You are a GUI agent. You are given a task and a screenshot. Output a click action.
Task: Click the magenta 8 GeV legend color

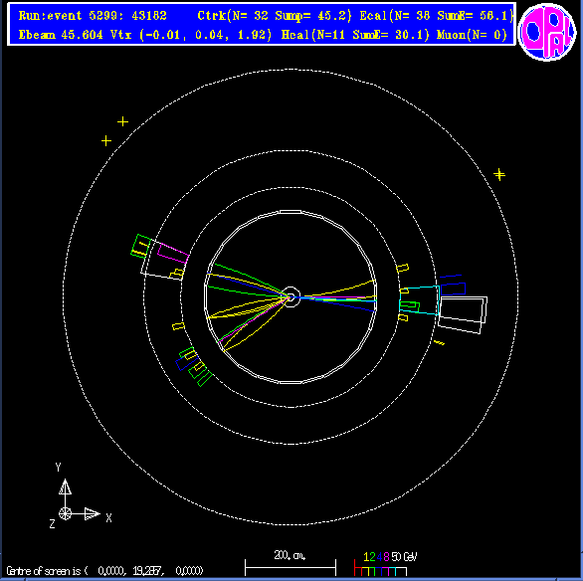[x=386, y=557]
